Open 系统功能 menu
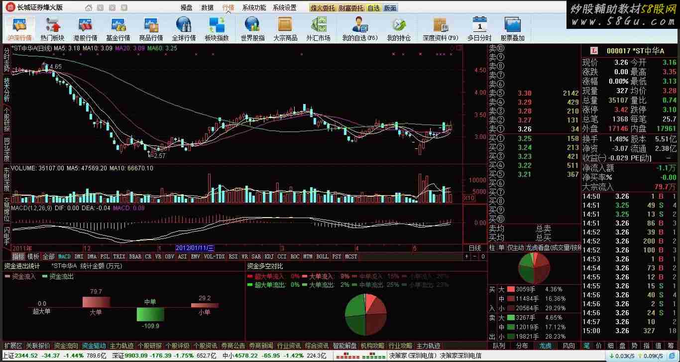 (x=254, y=7)
